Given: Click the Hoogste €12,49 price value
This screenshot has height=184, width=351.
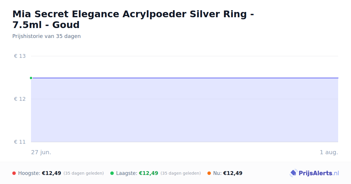Looking at the screenshot, I should coord(51,173).
